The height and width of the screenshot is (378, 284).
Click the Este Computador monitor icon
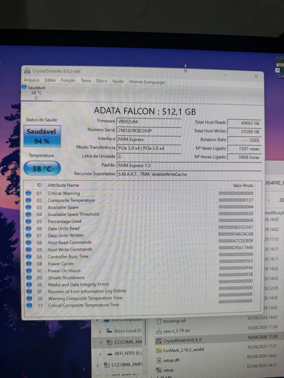(106, 320)
